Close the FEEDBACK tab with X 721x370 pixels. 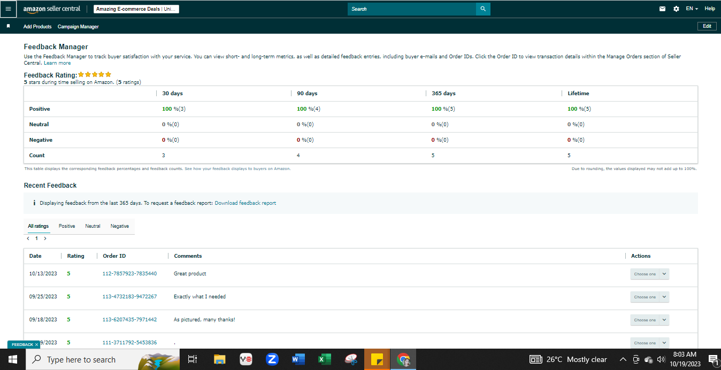click(x=36, y=344)
